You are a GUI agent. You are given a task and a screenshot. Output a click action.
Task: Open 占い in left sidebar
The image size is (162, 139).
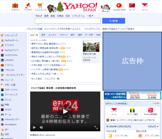click(x=7, y=129)
